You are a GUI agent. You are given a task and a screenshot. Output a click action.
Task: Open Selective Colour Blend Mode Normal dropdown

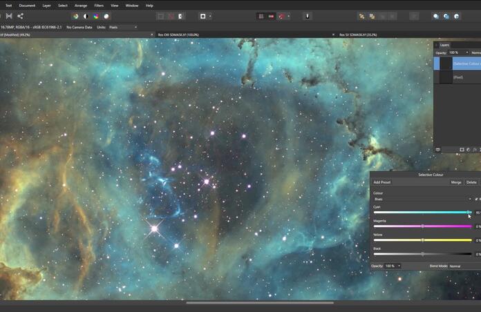coord(464,266)
